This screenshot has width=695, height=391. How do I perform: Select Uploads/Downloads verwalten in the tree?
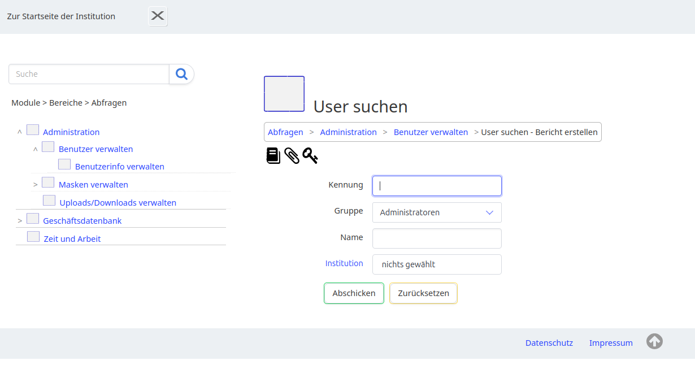(x=118, y=202)
